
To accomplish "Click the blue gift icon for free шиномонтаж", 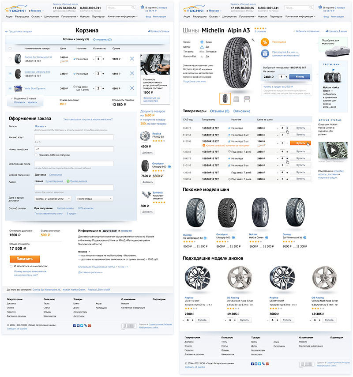I will [x=265, y=53].
